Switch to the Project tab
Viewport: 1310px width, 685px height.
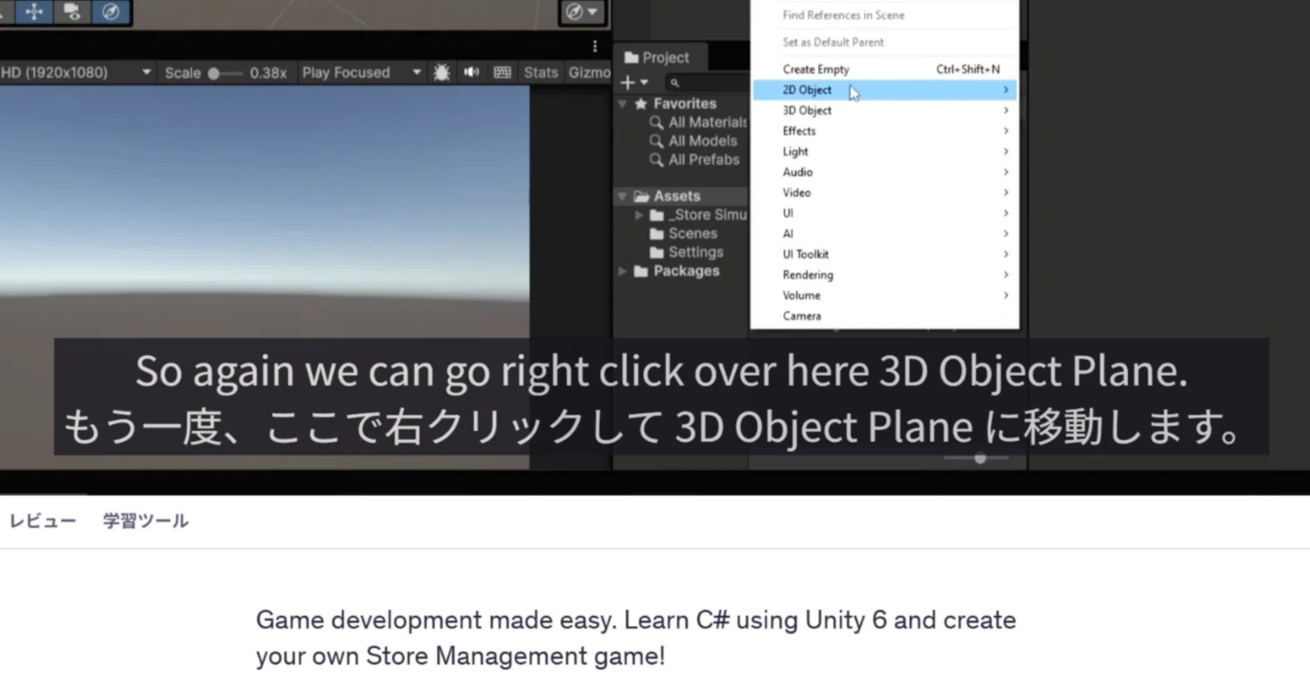(x=657, y=57)
